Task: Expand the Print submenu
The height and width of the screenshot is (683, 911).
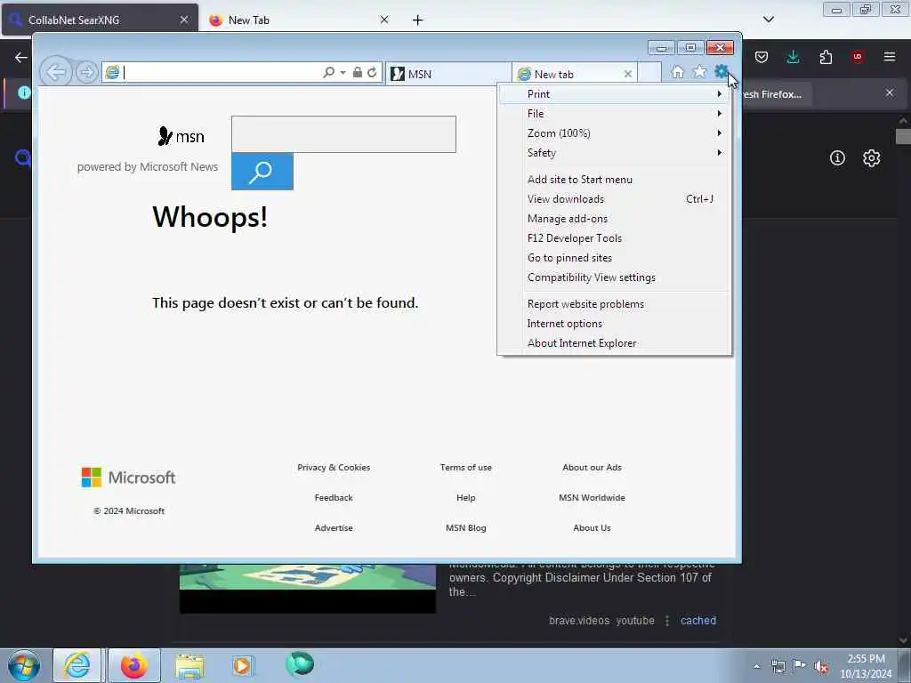Action: (x=615, y=94)
